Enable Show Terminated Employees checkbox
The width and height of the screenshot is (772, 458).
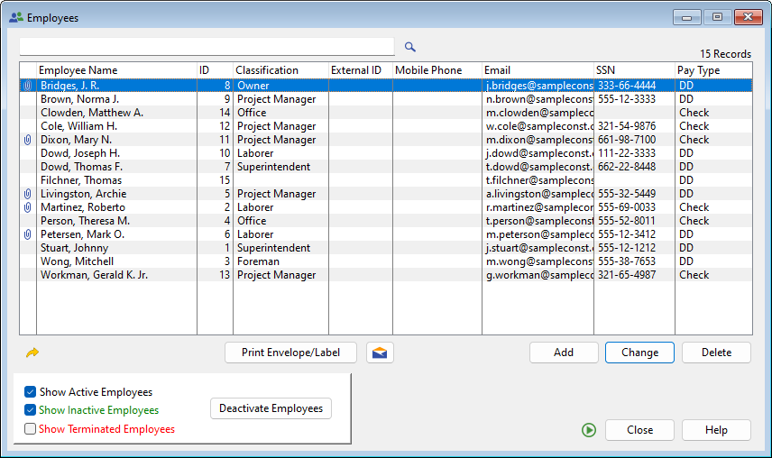pos(31,429)
